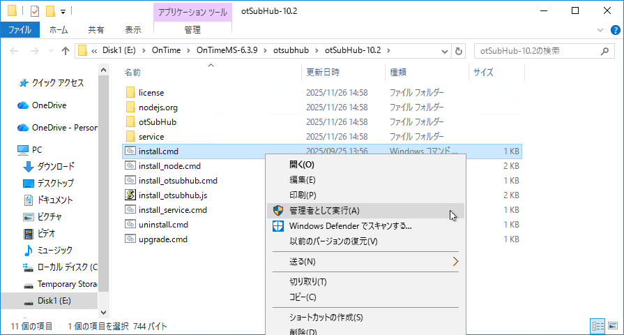The width and height of the screenshot is (624, 335).
Task: Select 管理者として実行(A) from context menu
Action: coord(324,210)
